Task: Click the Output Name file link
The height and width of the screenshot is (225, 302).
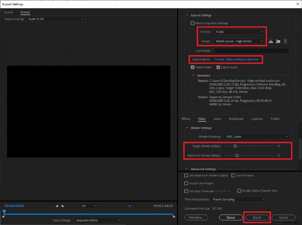Action: coord(236,60)
